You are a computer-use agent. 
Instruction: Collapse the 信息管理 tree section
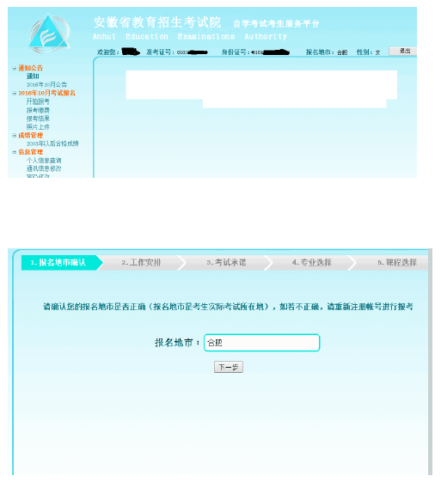pyautogui.click(x=14, y=152)
